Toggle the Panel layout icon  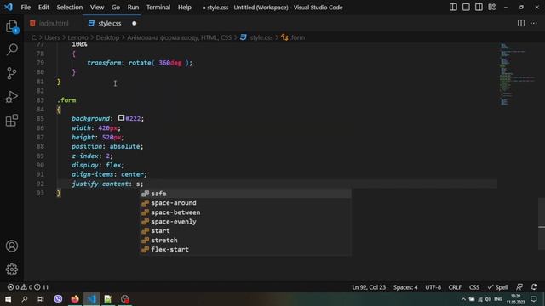[x=466, y=8]
